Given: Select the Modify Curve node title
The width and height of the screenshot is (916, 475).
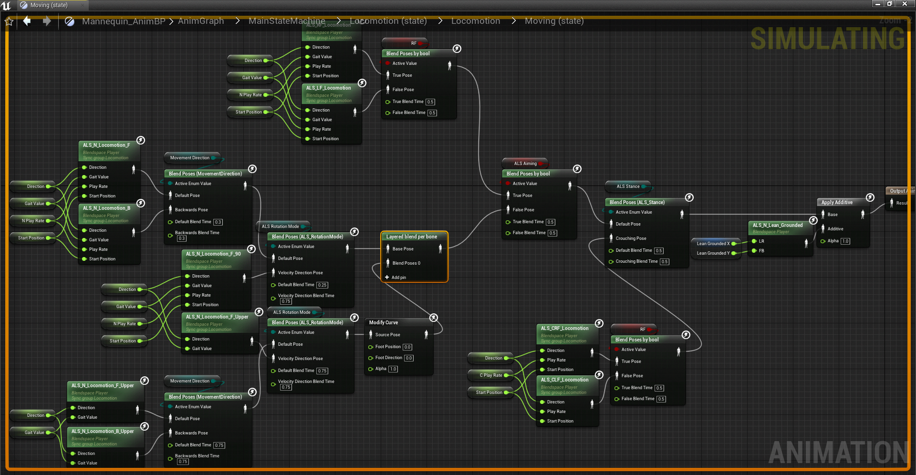Looking at the screenshot, I should (383, 322).
